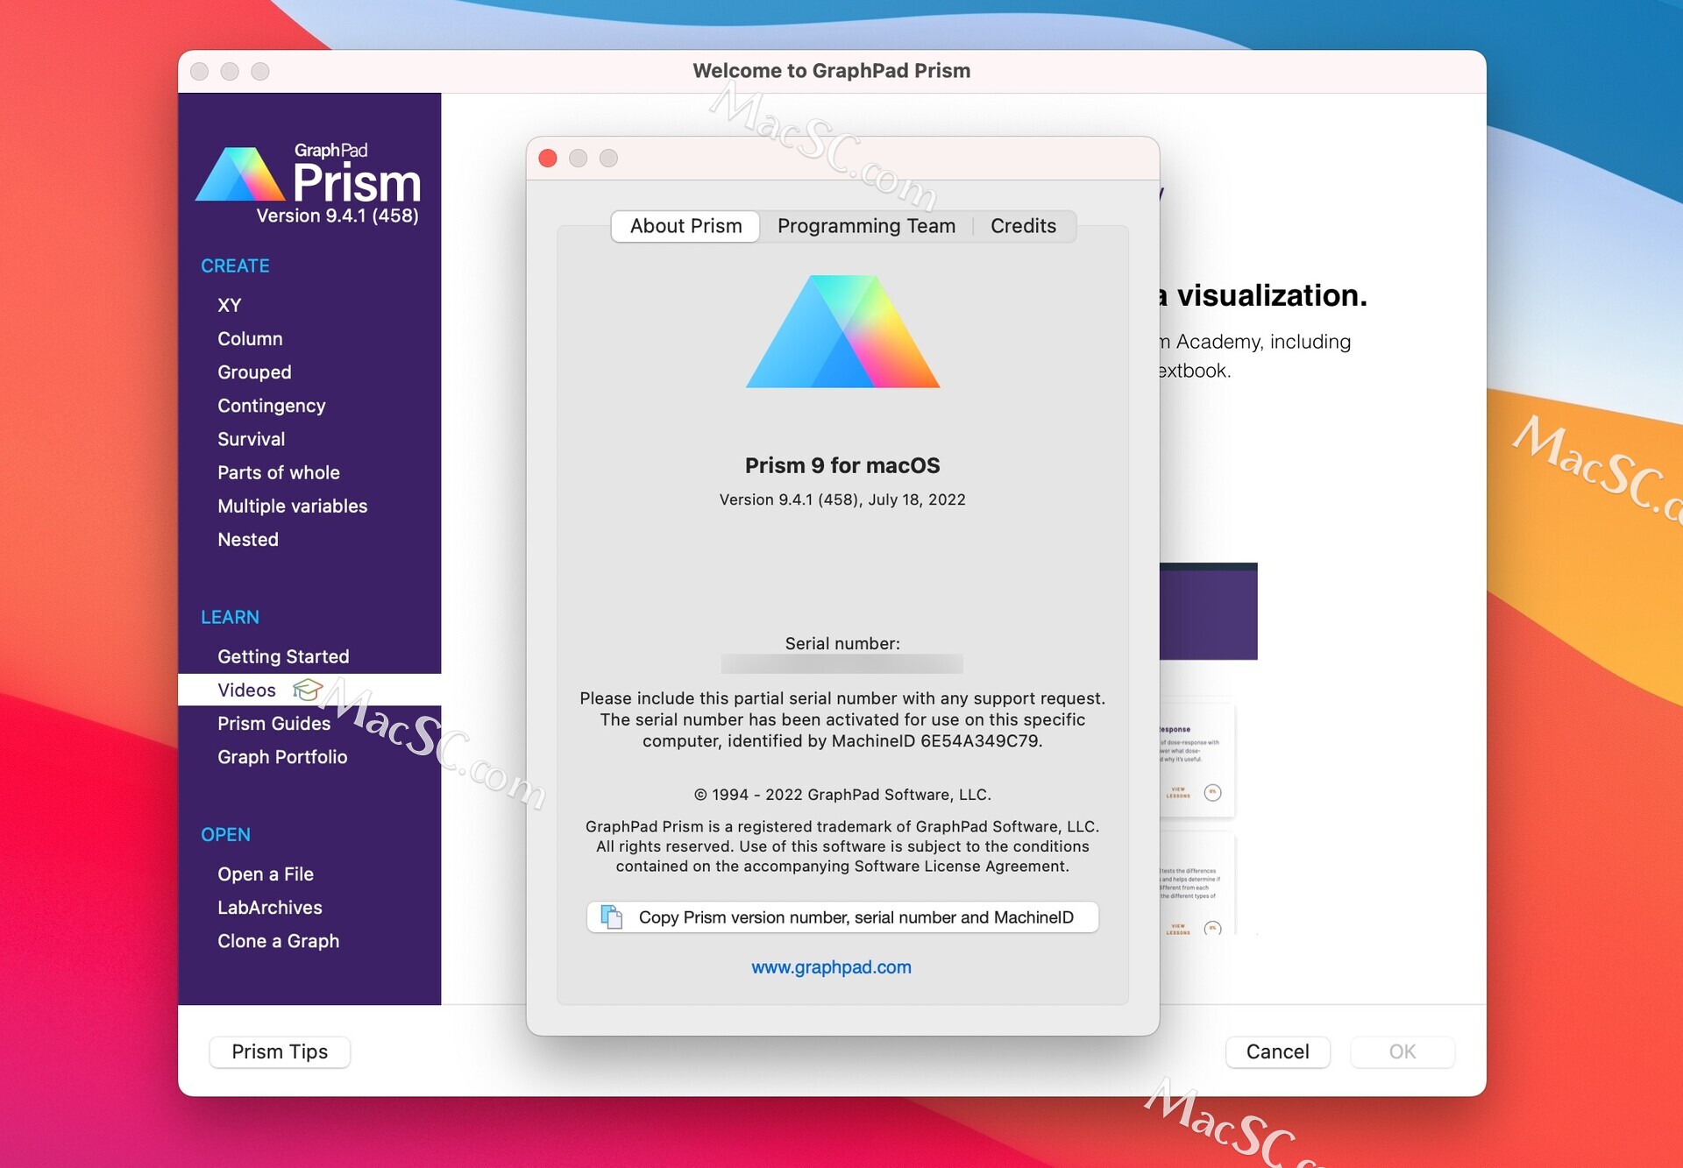Select the Survival analysis type
1683x1168 pixels.
pos(251,438)
